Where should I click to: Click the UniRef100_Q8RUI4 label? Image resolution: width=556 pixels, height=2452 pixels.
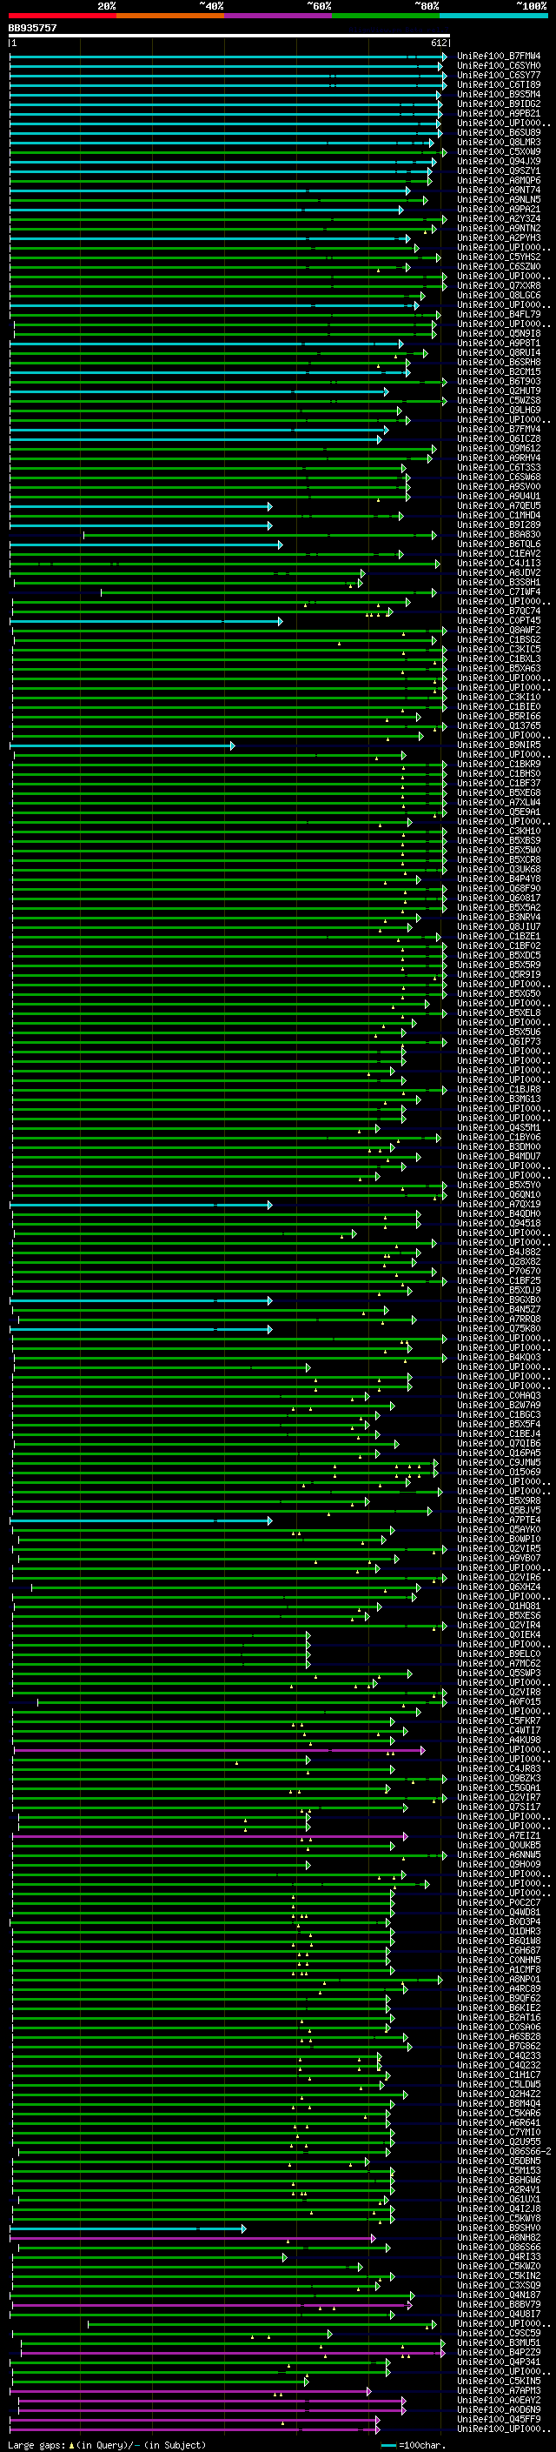click(499, 353)
